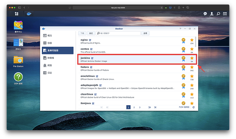
Task: Open the DSM search magnifier icon
Action: point(218,14)
